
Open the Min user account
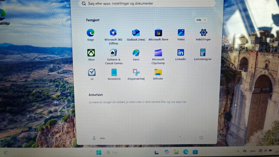99,138
